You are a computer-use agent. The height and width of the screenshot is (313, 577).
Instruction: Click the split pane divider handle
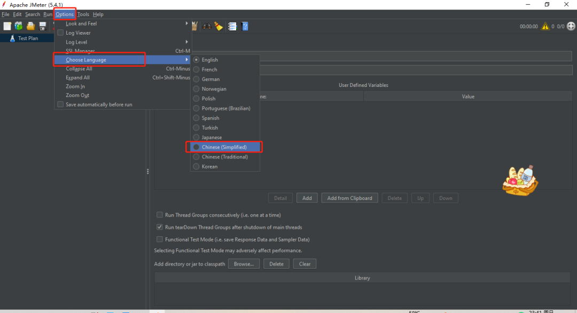[148, 172]
